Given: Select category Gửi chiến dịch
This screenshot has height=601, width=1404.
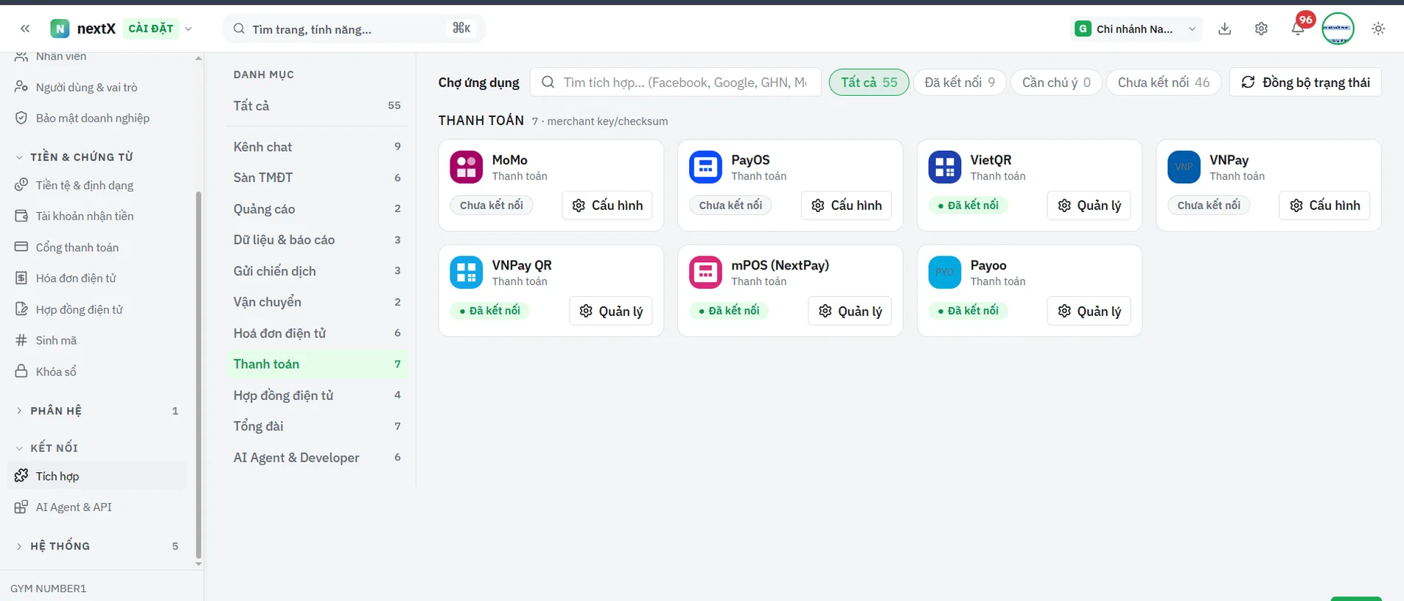Looking at the screenshot, I should click(317, 271).
